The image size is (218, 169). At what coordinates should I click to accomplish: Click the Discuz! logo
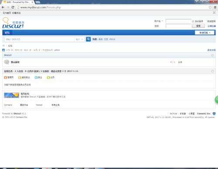13,23
